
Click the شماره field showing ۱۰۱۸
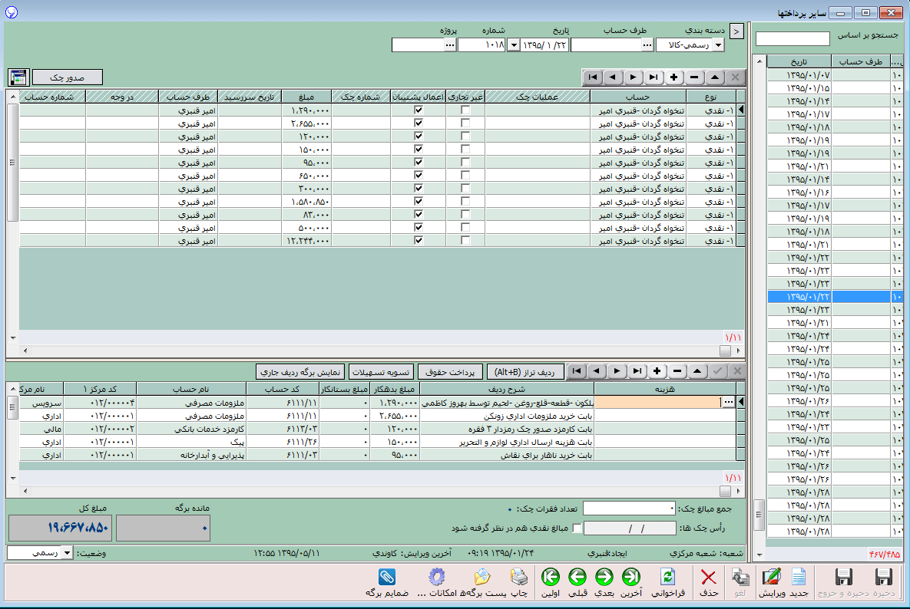click(x=482, y=45)
